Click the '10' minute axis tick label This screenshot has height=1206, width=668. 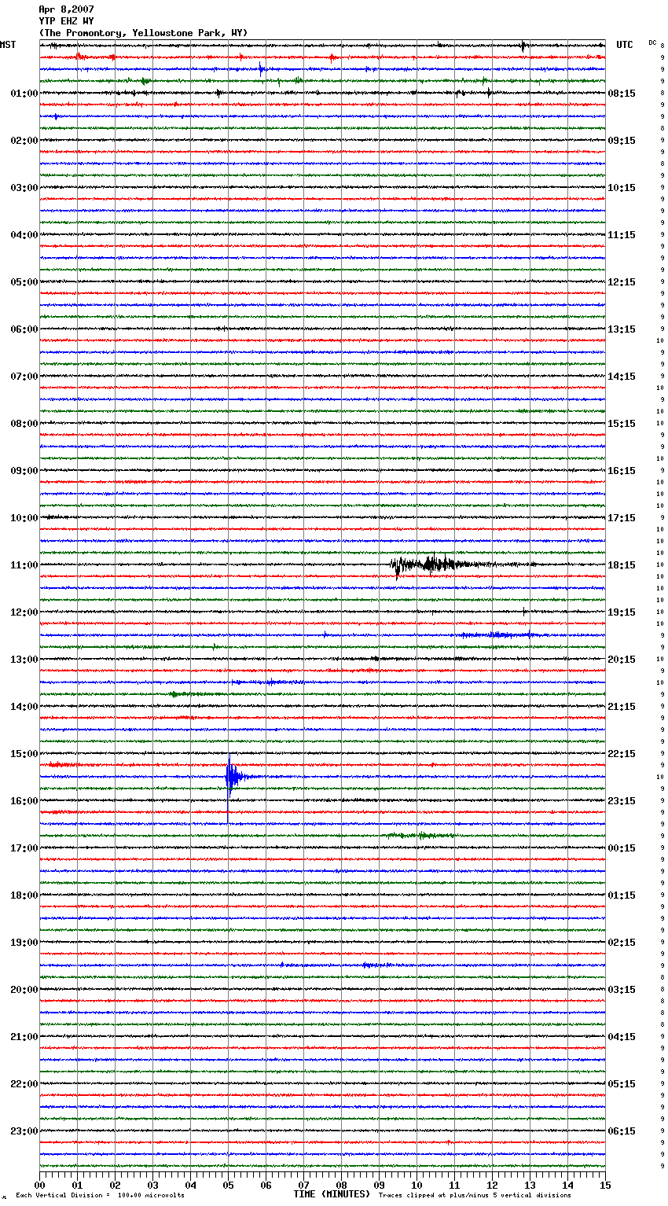(417, 1185)
